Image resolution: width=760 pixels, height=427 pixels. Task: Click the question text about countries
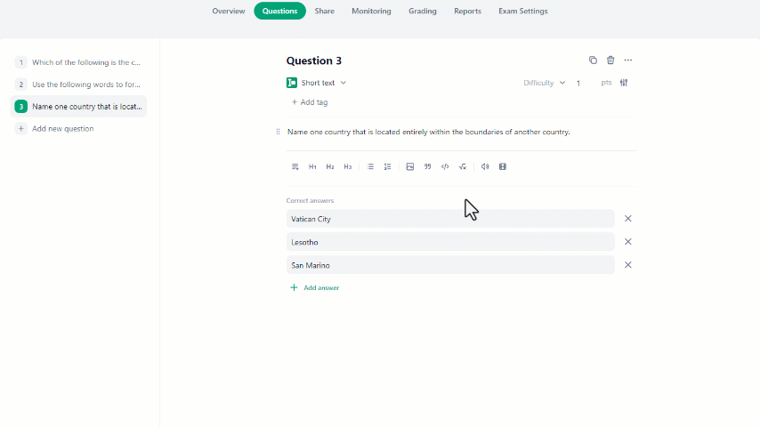point(428,132)
